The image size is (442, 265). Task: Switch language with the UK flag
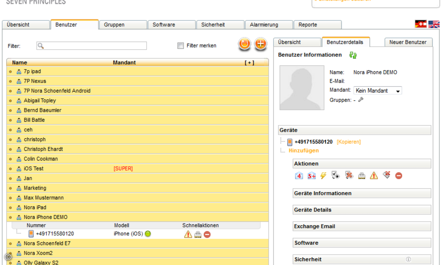[x=434, y=24]
